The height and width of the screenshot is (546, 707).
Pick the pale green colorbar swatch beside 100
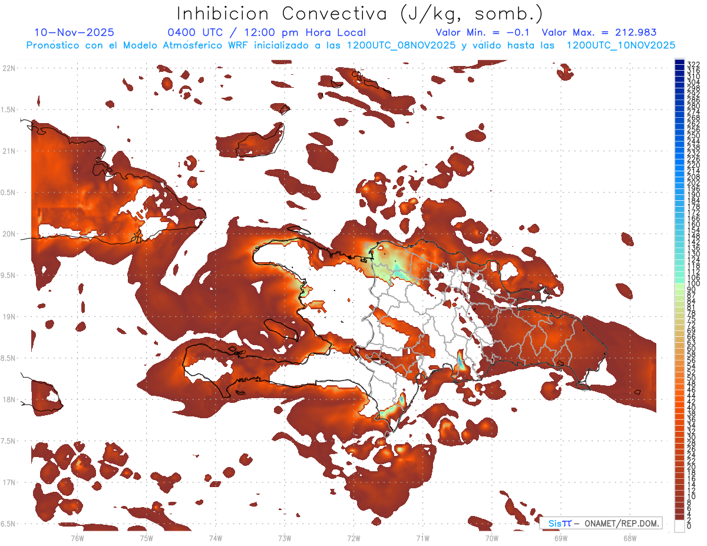[x=680, y=285]
